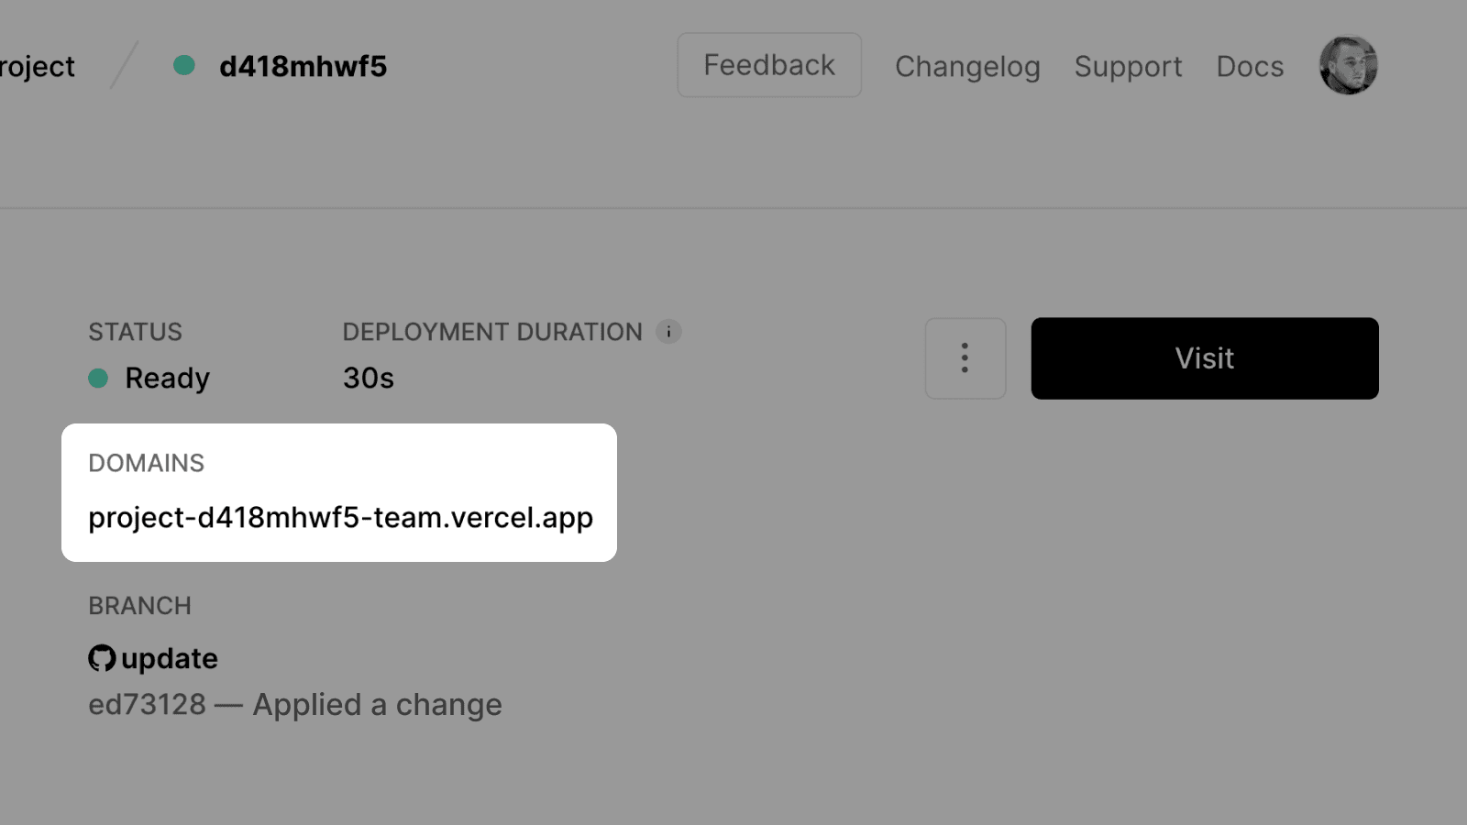Image resolution: width=1467 pixels, height=825 pixels.
Task: Select the update branch link
Action: pyautogui.click(x=170, y=658)
